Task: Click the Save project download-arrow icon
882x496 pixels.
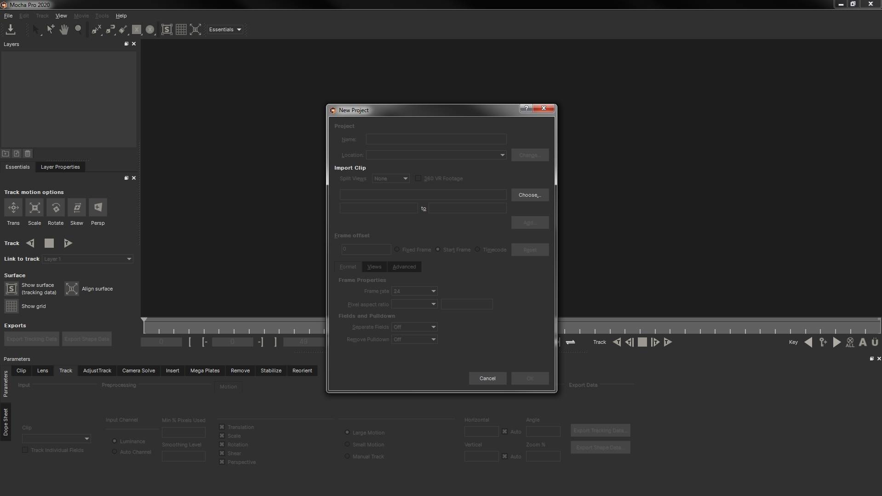Action: click(x=10, y=29)
